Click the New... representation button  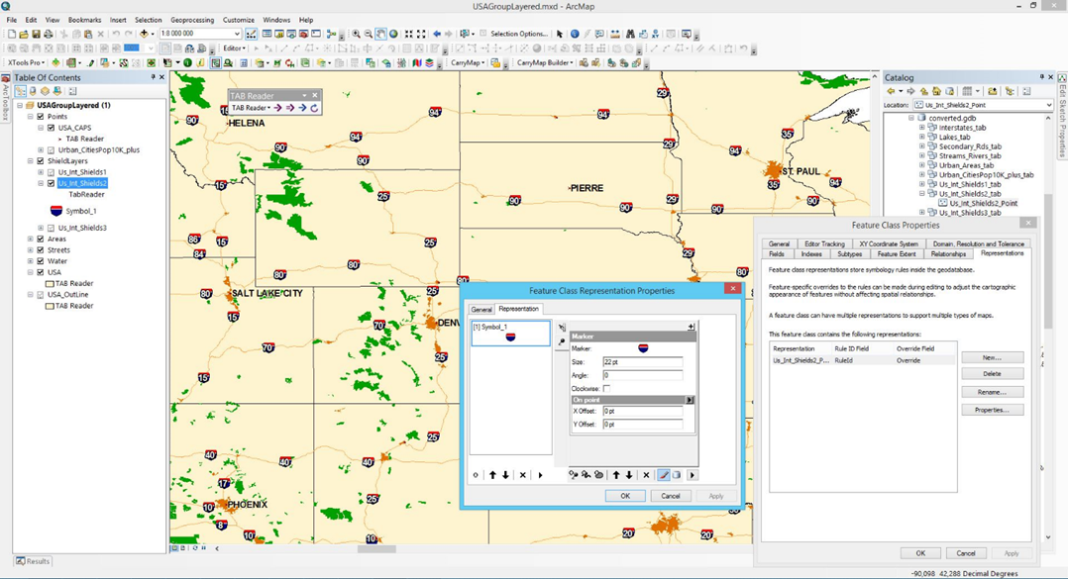click(993, 357)
